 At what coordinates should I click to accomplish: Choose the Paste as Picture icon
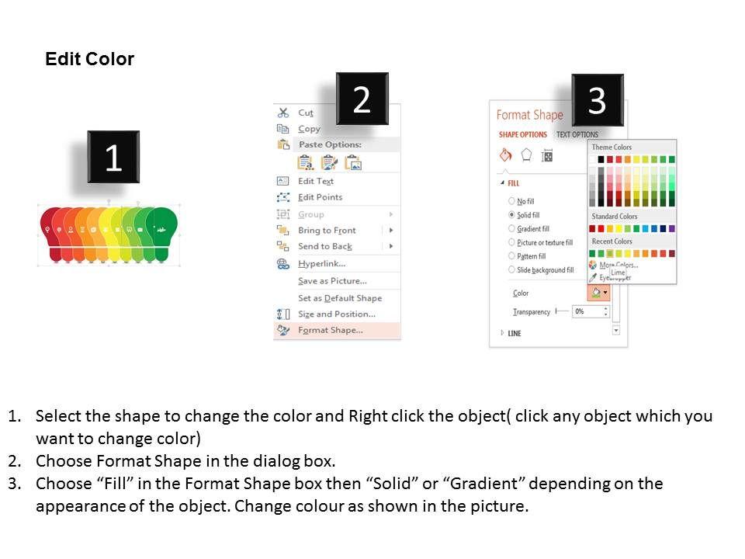tap(353, 162)
